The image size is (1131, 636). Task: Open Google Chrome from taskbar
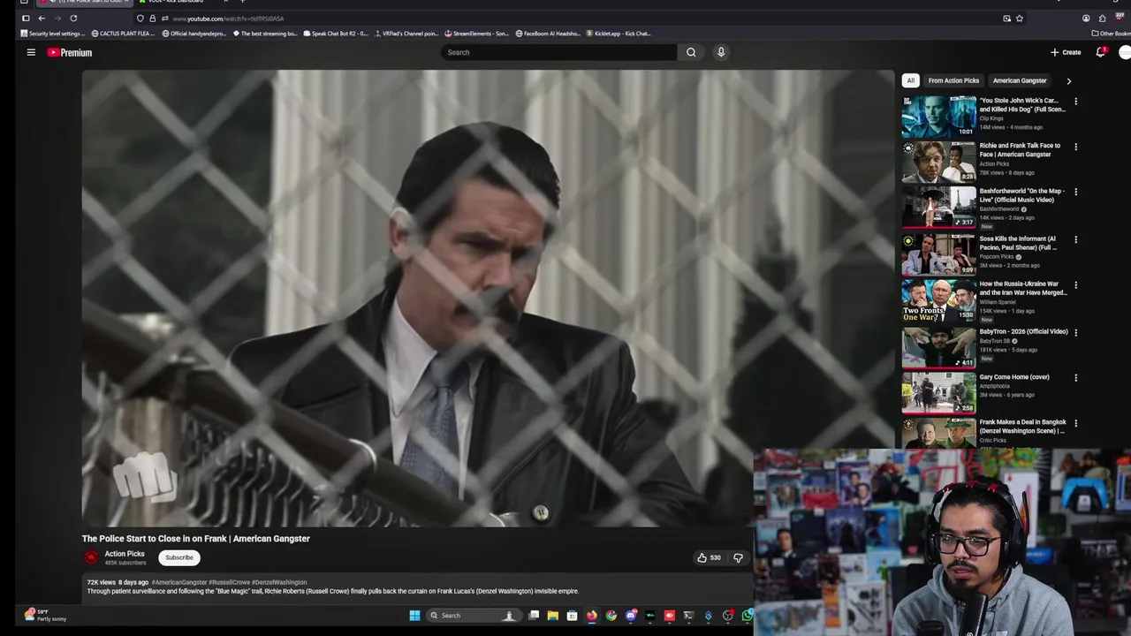611,616
